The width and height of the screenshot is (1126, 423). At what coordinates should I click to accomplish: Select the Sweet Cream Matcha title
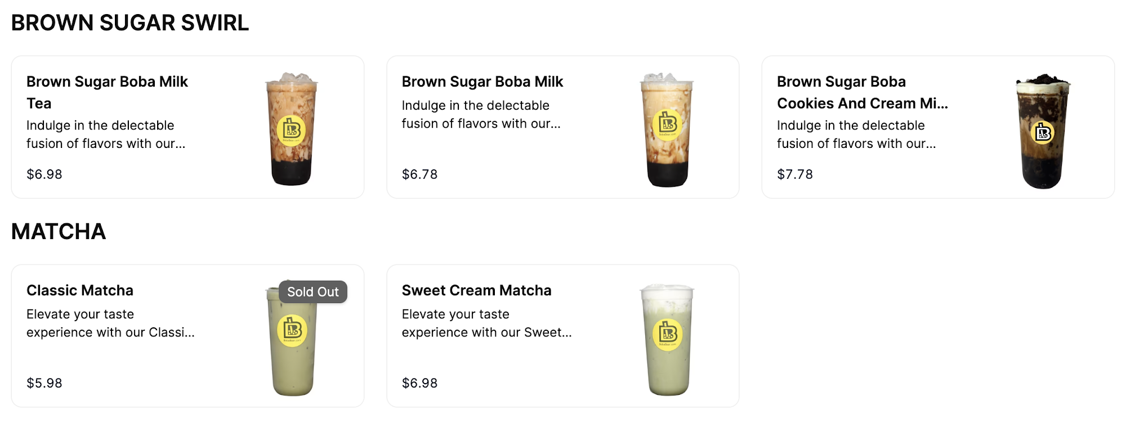click(x=476, y=290)
